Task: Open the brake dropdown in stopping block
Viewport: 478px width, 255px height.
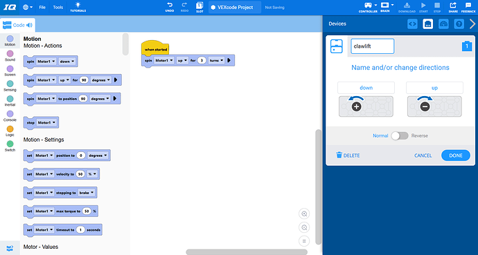Action: tap(87, 193)
